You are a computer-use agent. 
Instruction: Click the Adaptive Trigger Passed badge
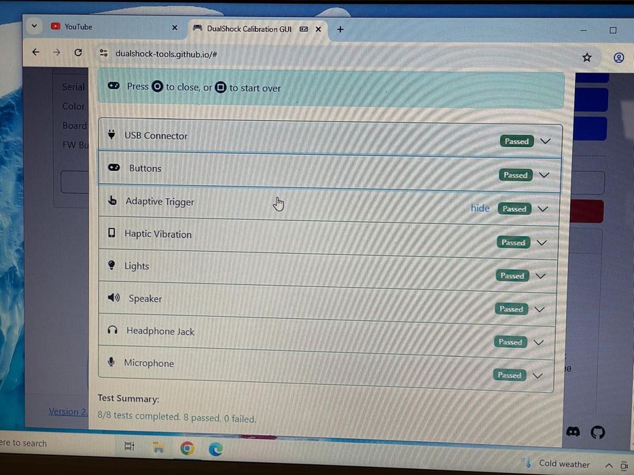click(x=514, y=209)
